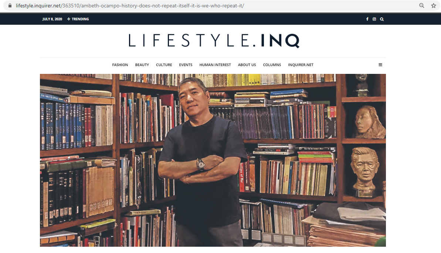View site info via the padlock icon

10,6
